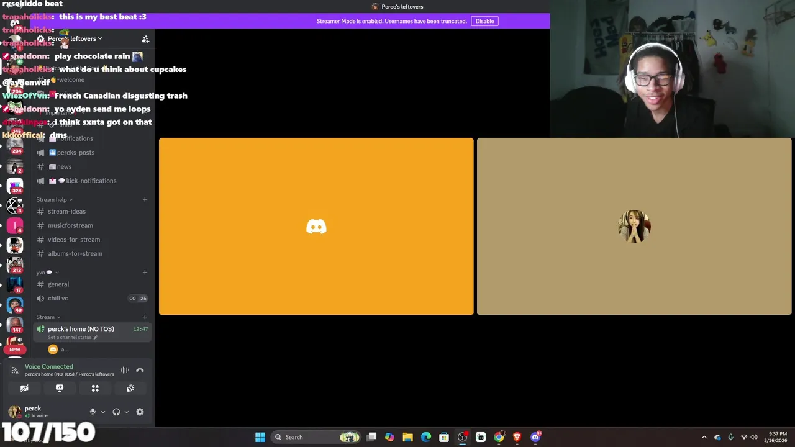Click the Voice Connected status text

pos(48,366)
